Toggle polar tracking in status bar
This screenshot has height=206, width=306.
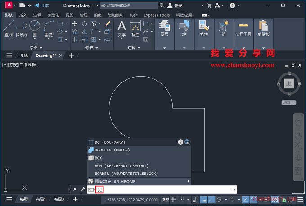pos(220,200)
